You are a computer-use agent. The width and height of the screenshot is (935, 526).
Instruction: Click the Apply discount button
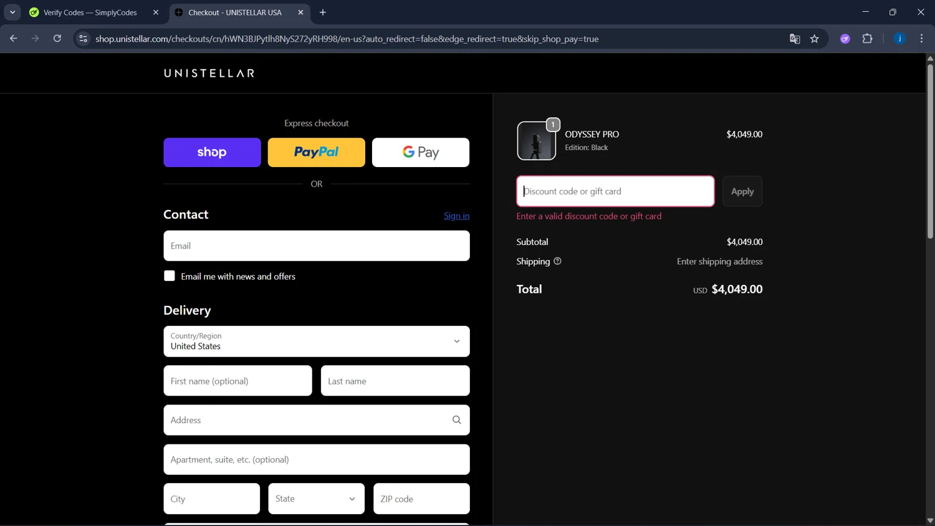[742, 191]
